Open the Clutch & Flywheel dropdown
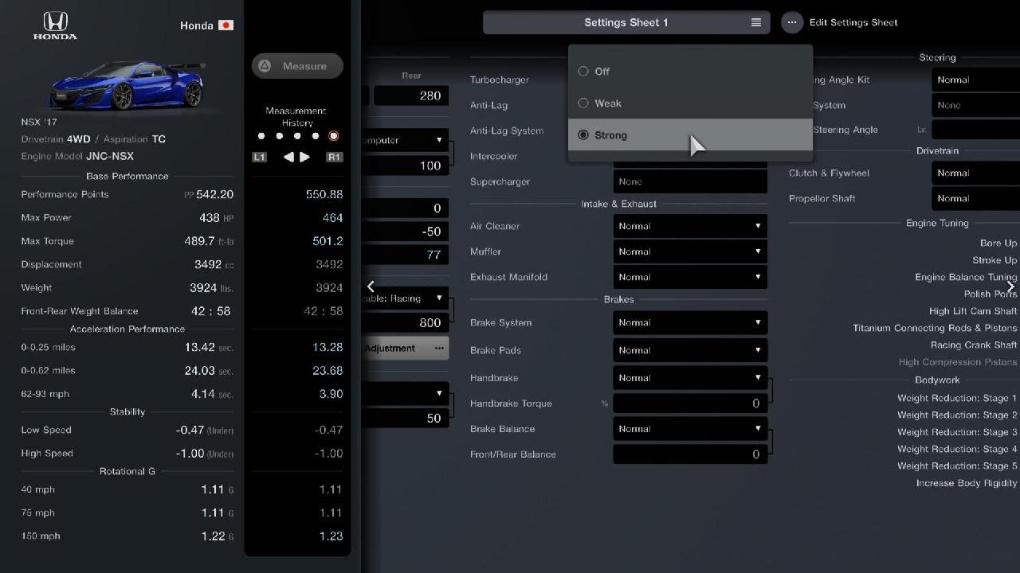Image resolution: width=1020 pixels, height=573 pixels. point(975,173)
